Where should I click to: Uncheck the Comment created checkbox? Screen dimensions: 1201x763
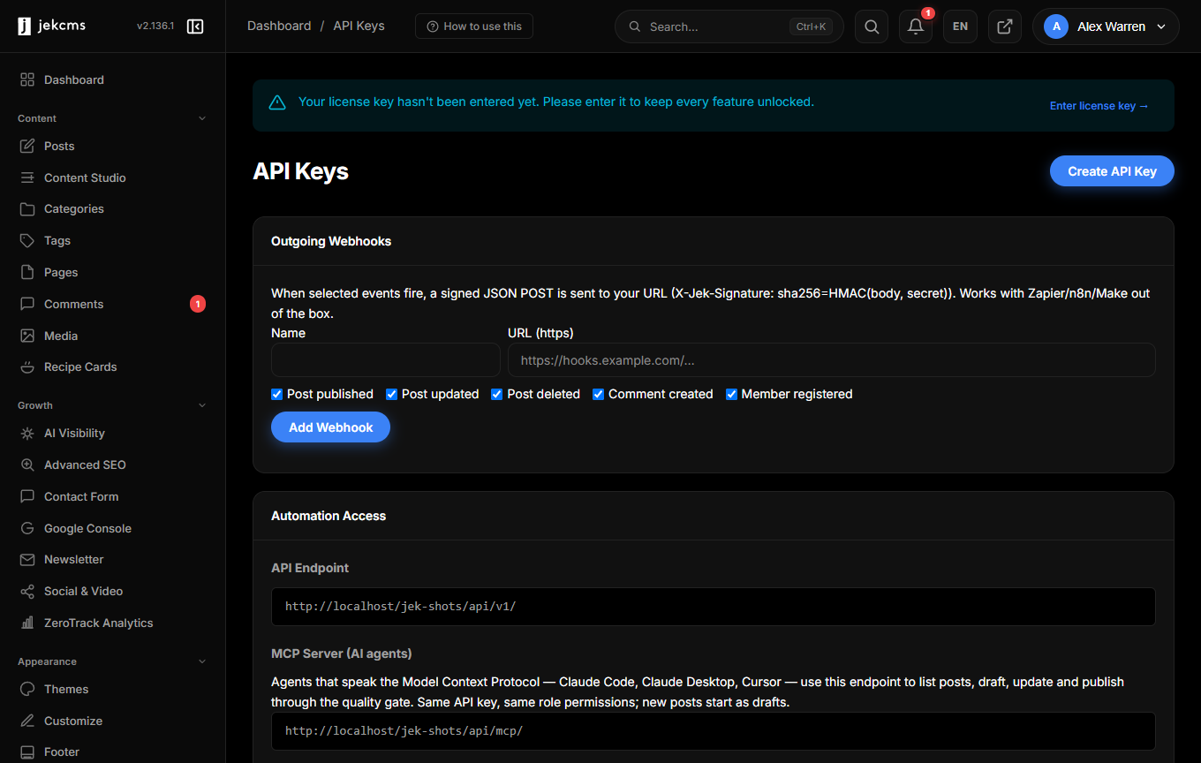click(599, 394)
